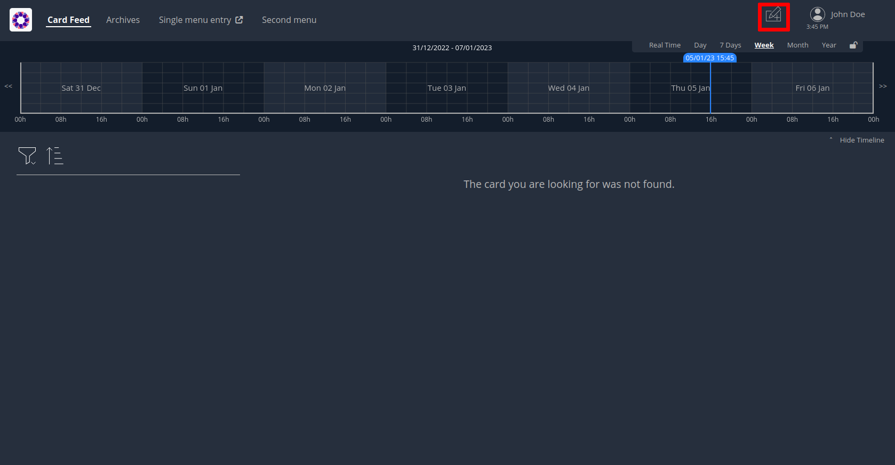The height and width of the screenshot is (465, 895).
Task: Open the Card Feed tab
Action: tap(68, 20)
